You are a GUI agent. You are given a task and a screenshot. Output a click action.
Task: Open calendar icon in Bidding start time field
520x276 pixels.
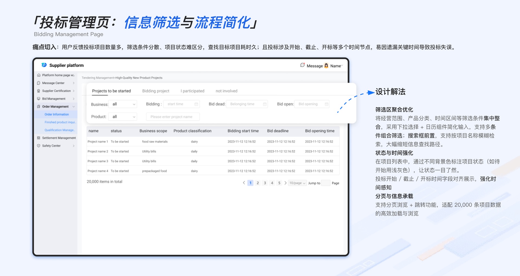point(196,104)
